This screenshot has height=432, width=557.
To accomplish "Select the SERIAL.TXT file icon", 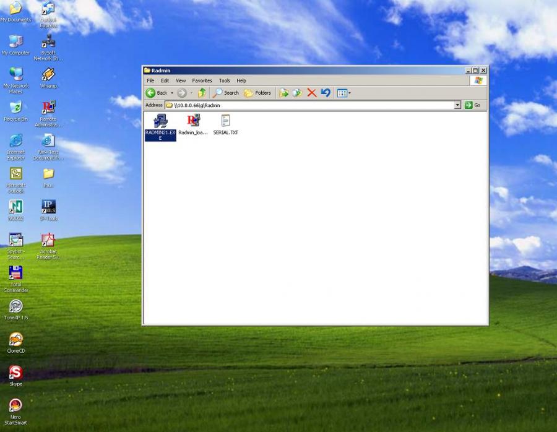I will [225, 121].
